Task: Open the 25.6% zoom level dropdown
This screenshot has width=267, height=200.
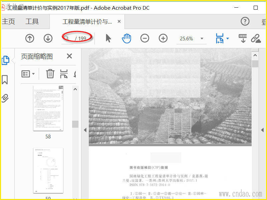Action: pos(202,39)
